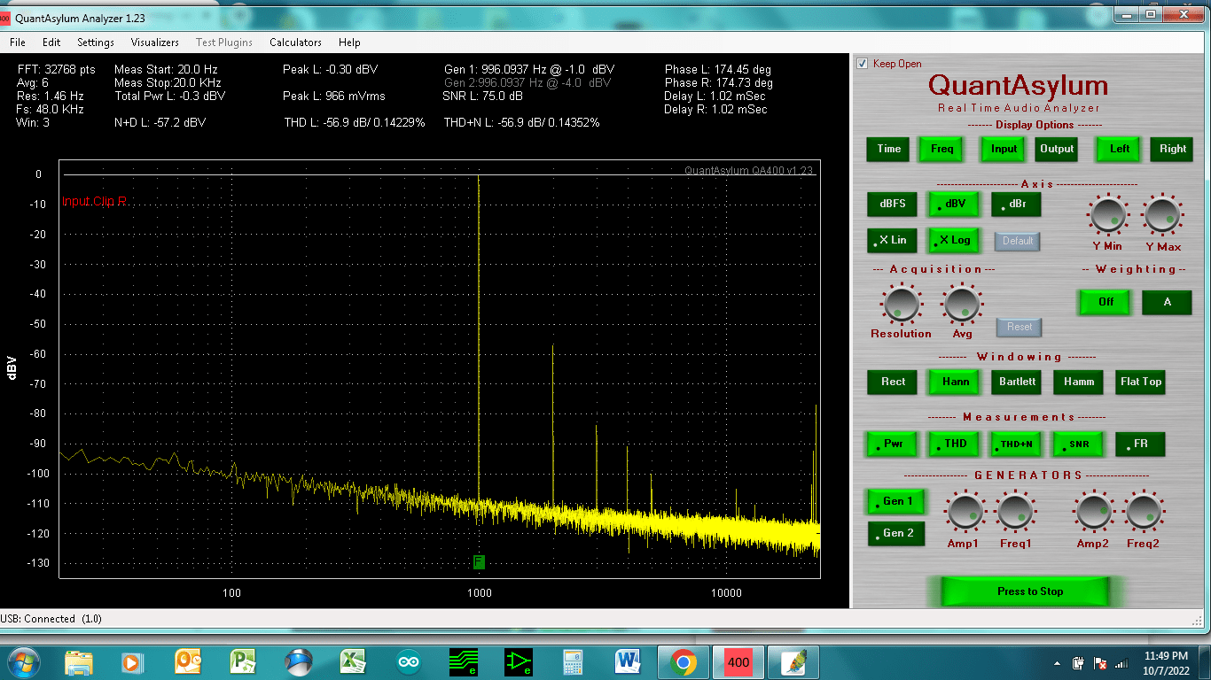
Task: Open PCB layout editor taskbar icon
Action: [x=464, y=661]
